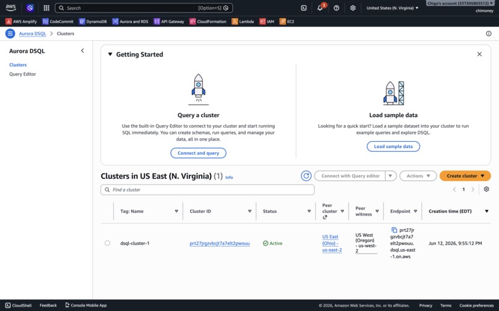Select Clusters in side navigation
This screenshot has height=311, width=499.
coord(18,64)
